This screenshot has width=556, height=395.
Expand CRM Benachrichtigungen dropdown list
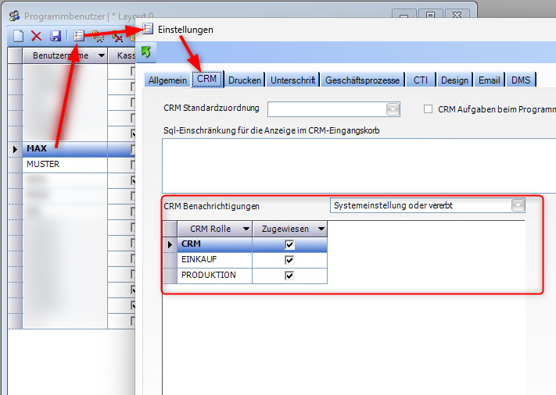point(517,205)
